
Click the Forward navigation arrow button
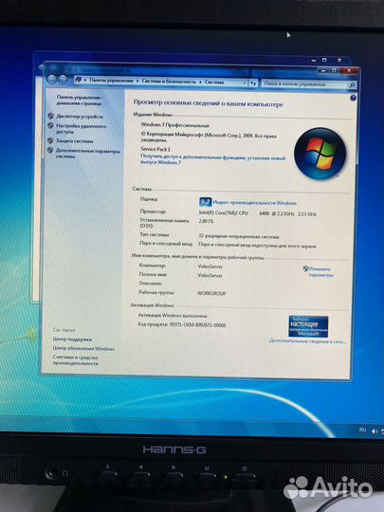[x=63, y=80]
